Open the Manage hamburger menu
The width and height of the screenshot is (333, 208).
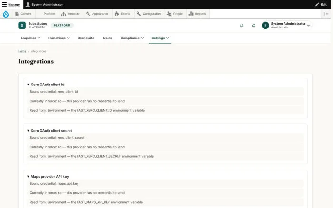10,4
